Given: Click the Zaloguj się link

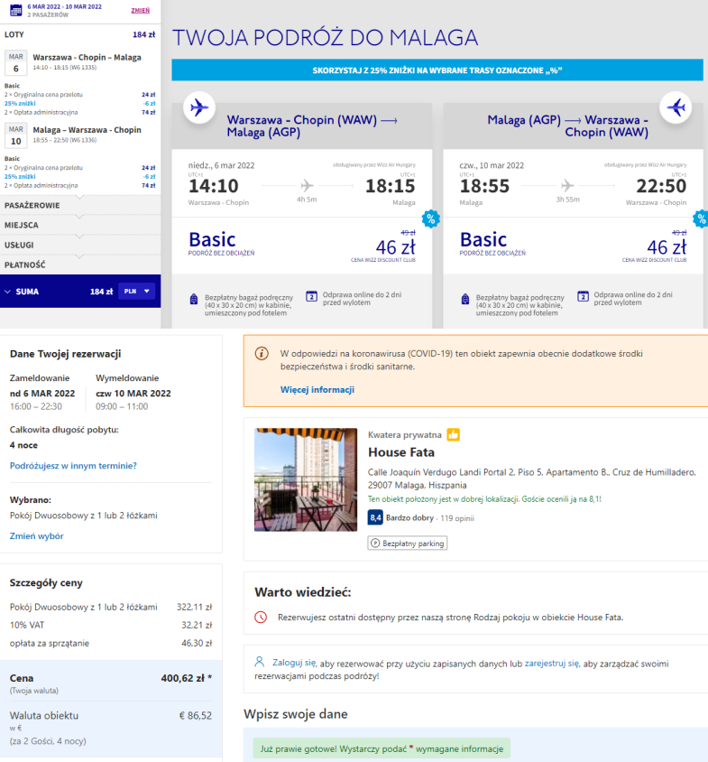Looking at the screenshot, I should click(294, 663).
